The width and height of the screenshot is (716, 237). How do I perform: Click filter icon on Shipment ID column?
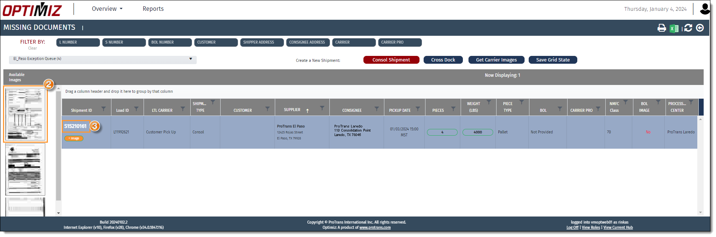(104, 109)
